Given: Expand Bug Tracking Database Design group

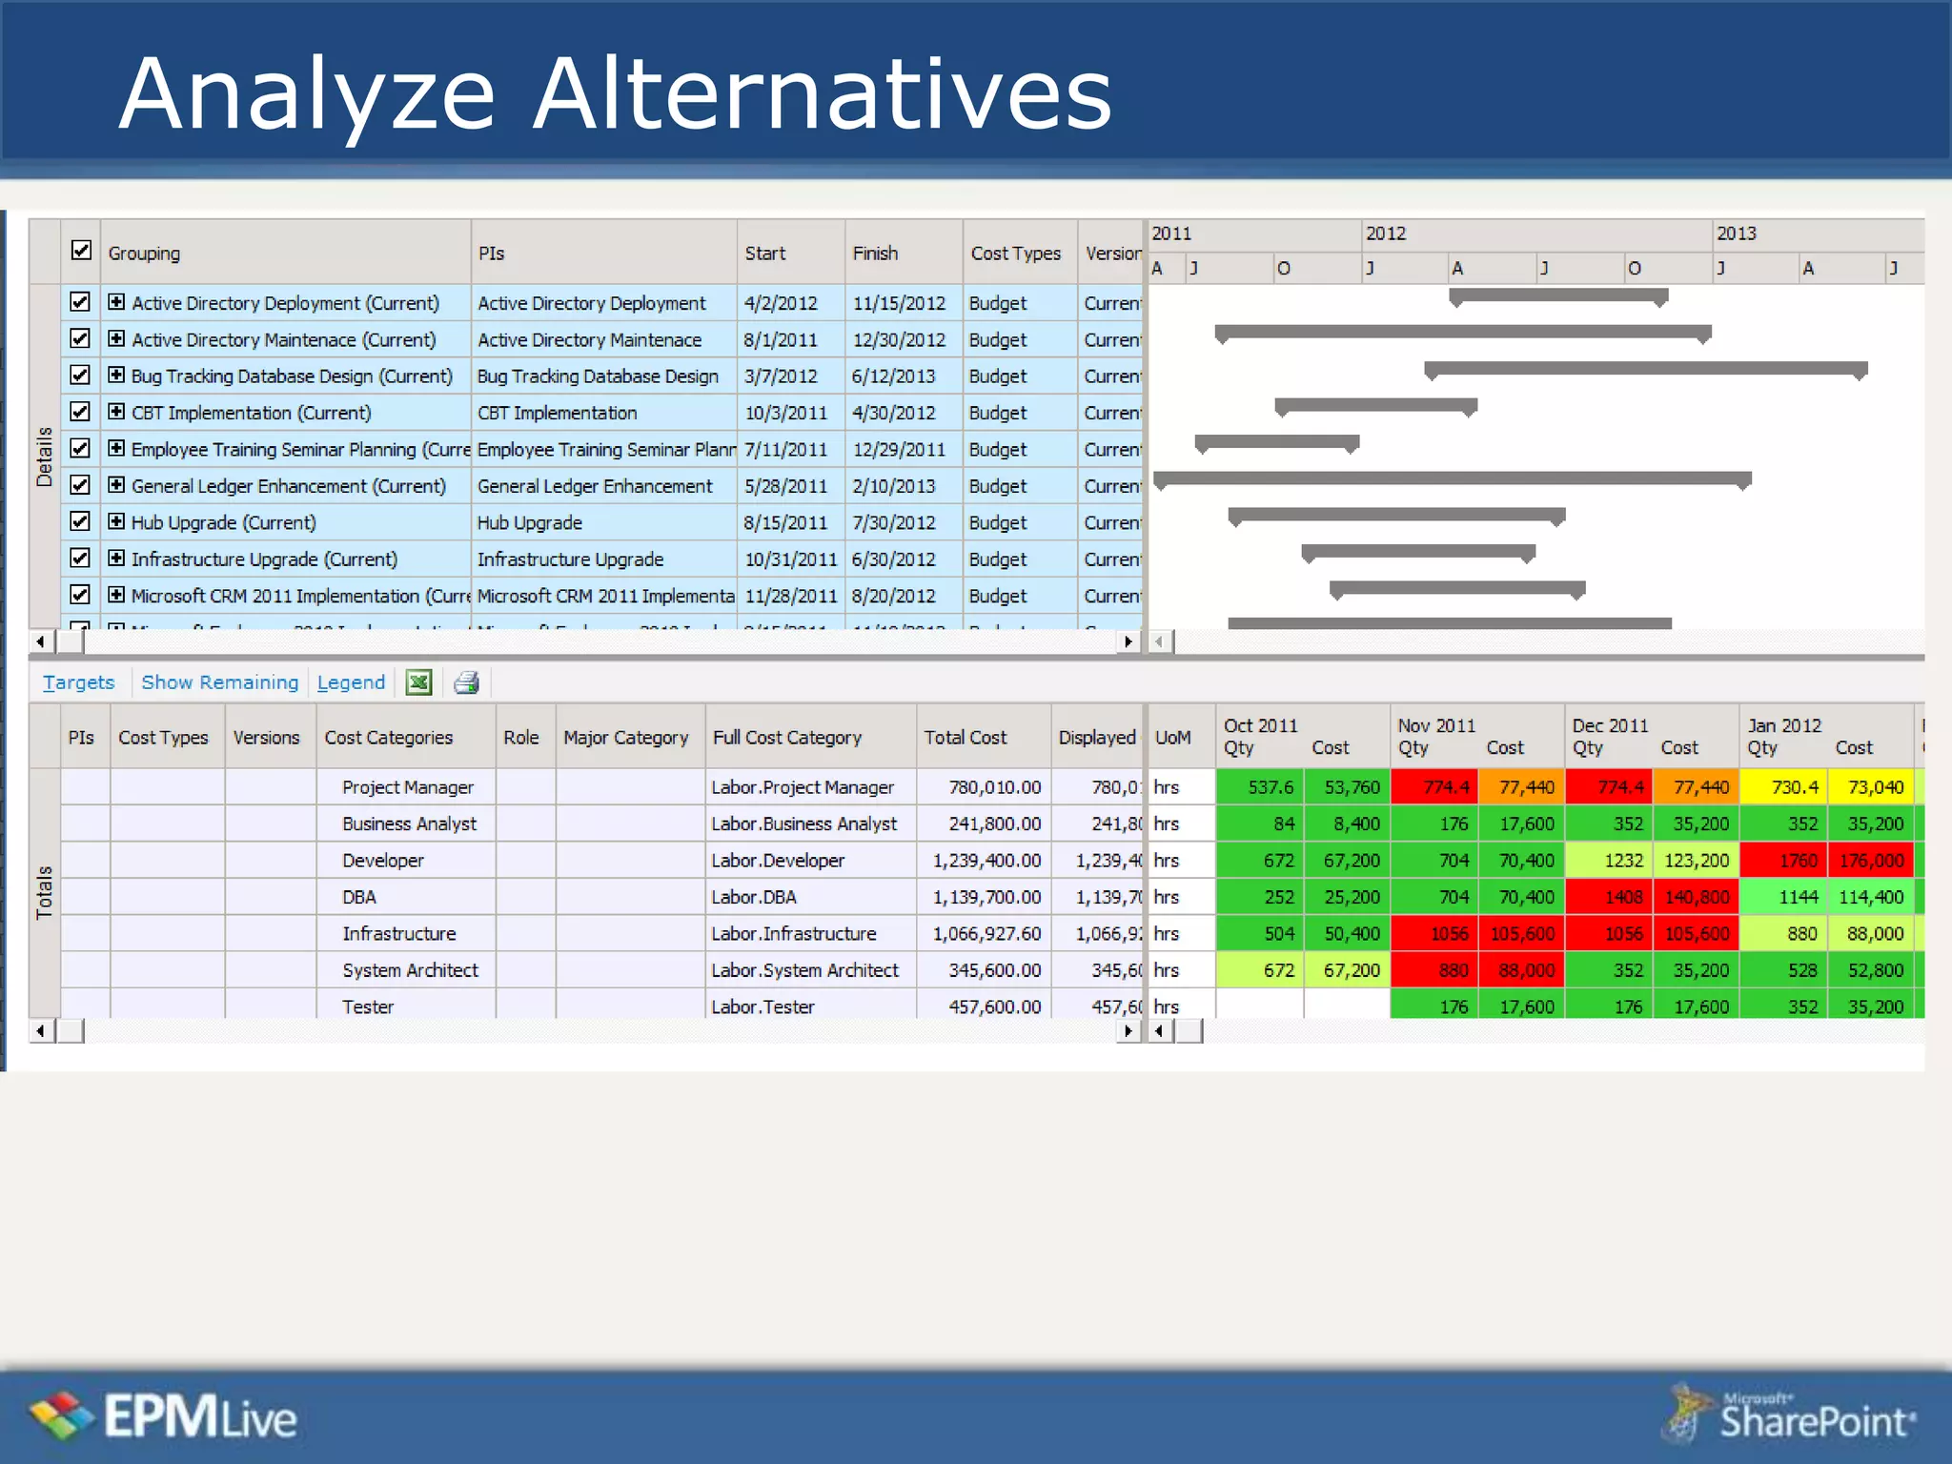Looking at the screenshot, I should [x=116, y=375].
